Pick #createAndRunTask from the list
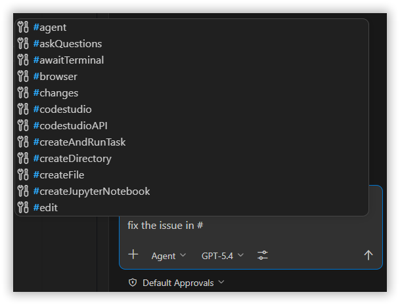The image size is (400, 305). (192, 142)
